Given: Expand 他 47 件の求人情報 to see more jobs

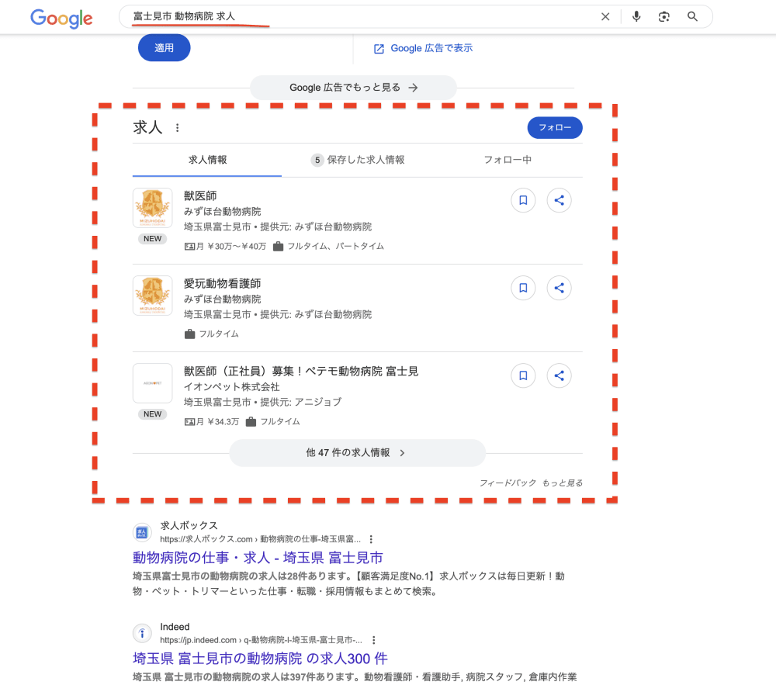Looking at the screenshot, I should pos(358,452).
